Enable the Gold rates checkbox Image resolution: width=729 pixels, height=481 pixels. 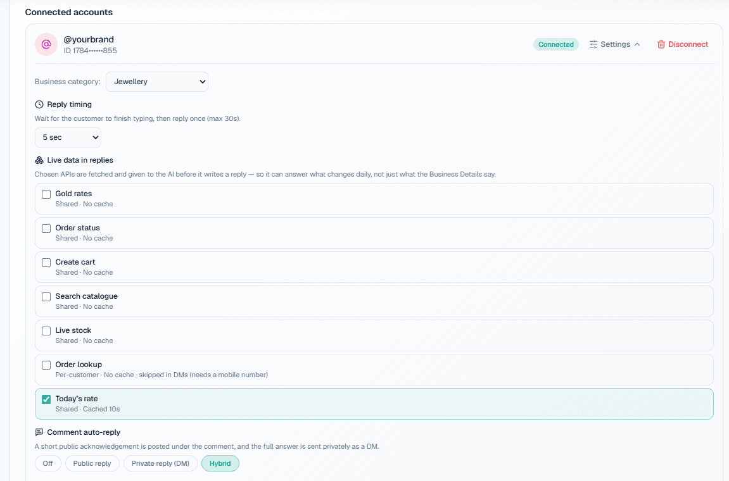(x=46, y=194)
